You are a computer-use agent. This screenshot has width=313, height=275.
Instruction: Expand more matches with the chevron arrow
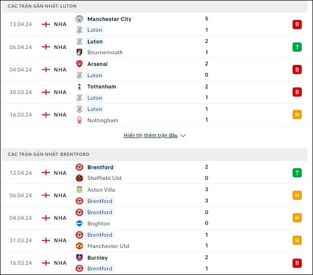click(183, 135)
